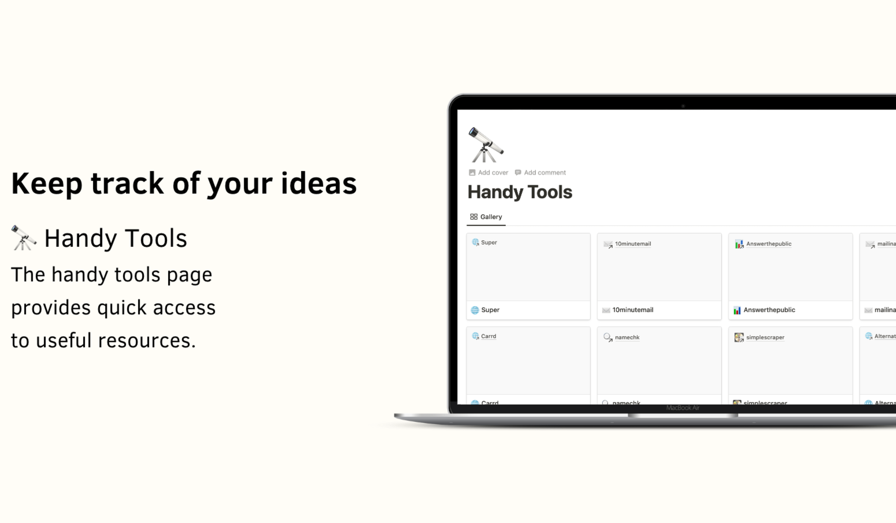This screenshot has height=523, width=896.
Task: Click the namechk card icon
Action: tap(608, 337)
